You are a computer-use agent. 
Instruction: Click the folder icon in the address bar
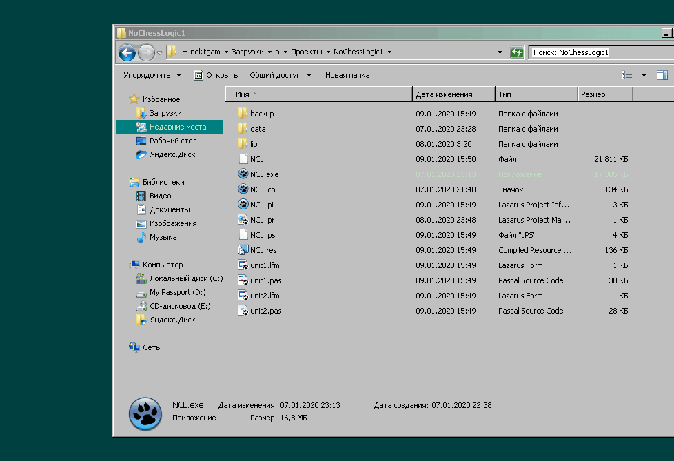coord(172,52)
